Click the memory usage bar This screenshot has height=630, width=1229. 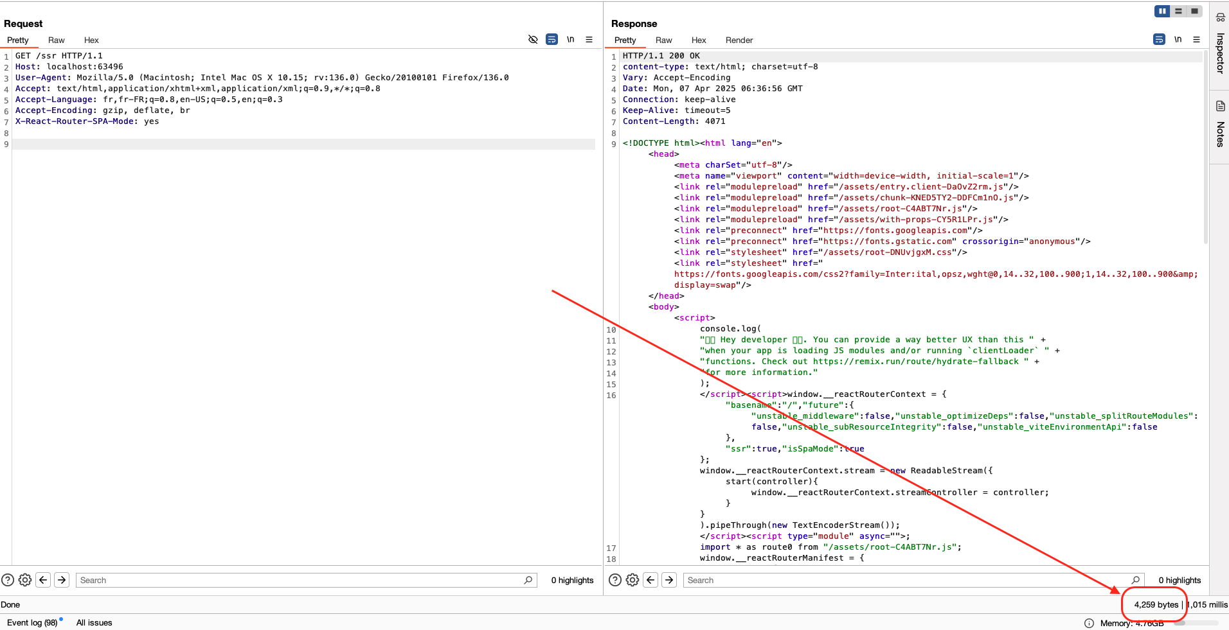(1196, 623)
